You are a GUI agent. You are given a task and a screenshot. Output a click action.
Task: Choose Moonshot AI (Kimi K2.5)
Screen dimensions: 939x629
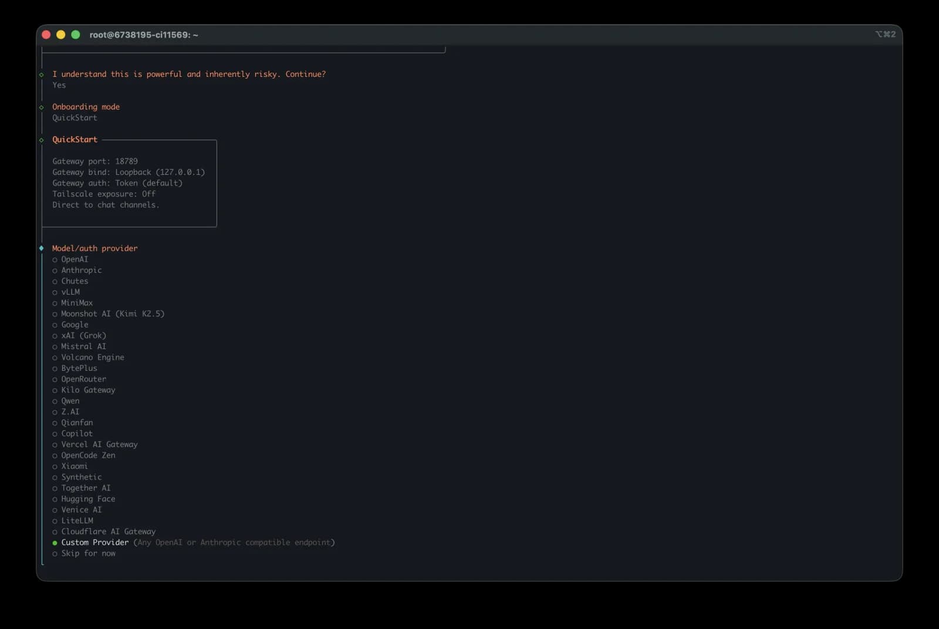click(x=108, y=314)
